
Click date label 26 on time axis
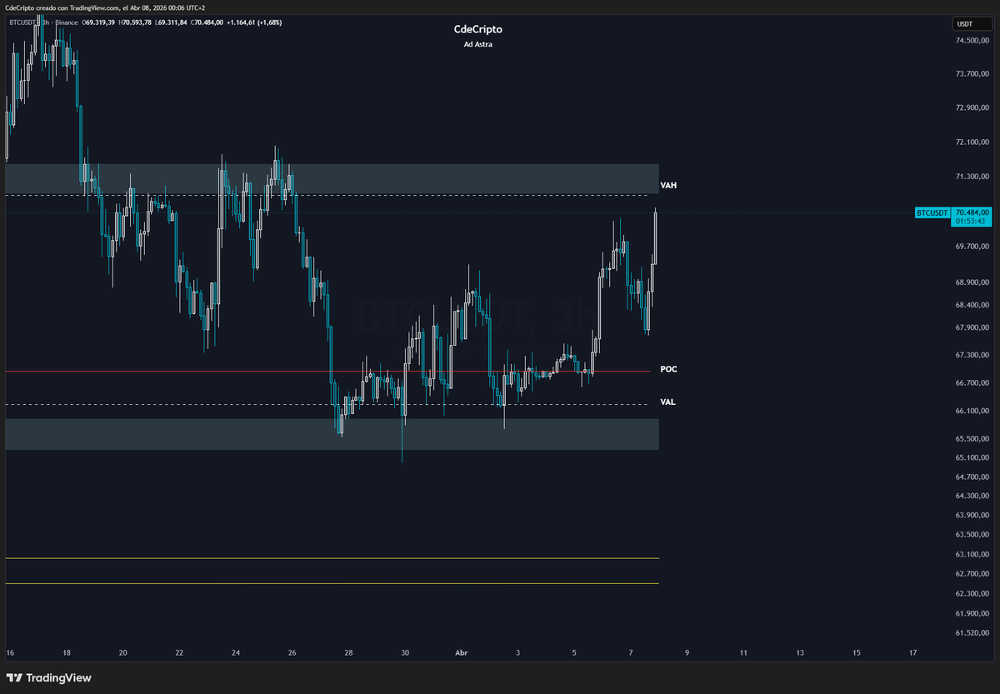tap(292, 654)
